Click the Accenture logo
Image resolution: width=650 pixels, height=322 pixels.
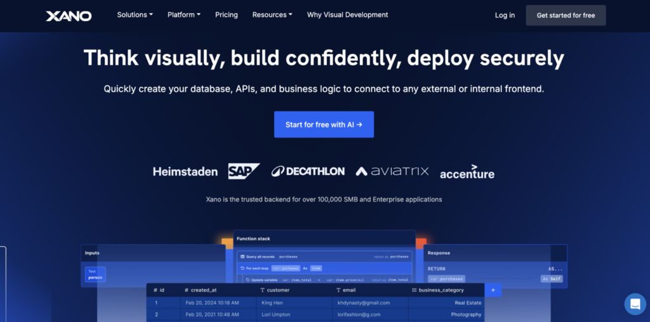click(x=467, y=172)
